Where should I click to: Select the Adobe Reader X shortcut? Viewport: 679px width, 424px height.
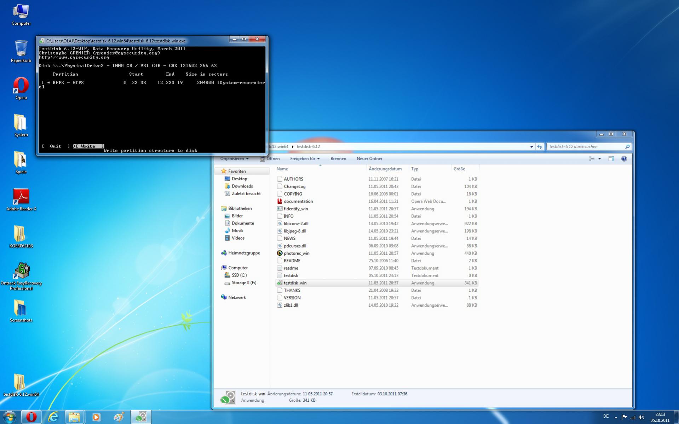[21, 200]
